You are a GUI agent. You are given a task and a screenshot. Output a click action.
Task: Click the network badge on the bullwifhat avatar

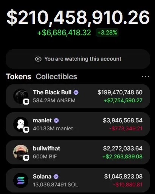(26, 158)
